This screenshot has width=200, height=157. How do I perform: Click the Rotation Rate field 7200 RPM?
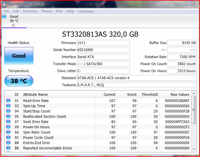[x=182, y=57]
